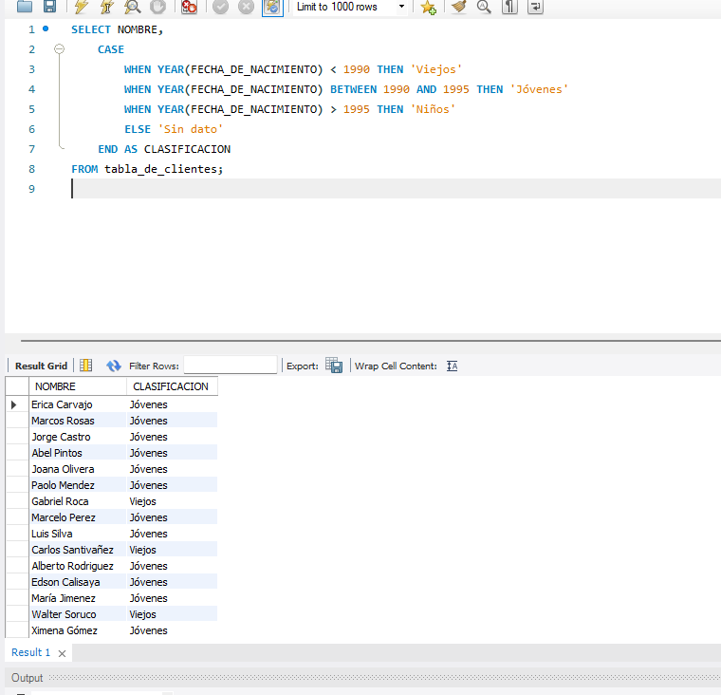Toggle Wrap Cell Content icon
The height and width of the screenshot is (695, 721).
(453, 366)
